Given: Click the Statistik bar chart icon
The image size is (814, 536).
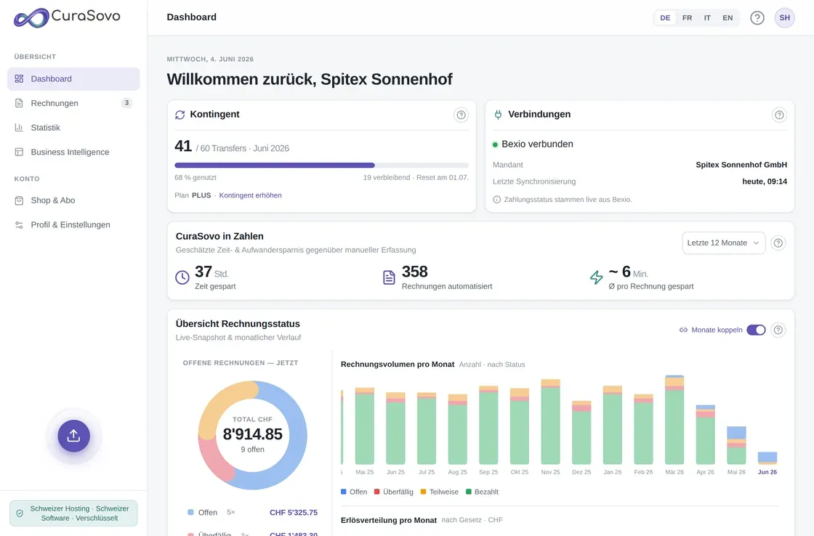Looking at the screenshot, I should tap(19, 128).
